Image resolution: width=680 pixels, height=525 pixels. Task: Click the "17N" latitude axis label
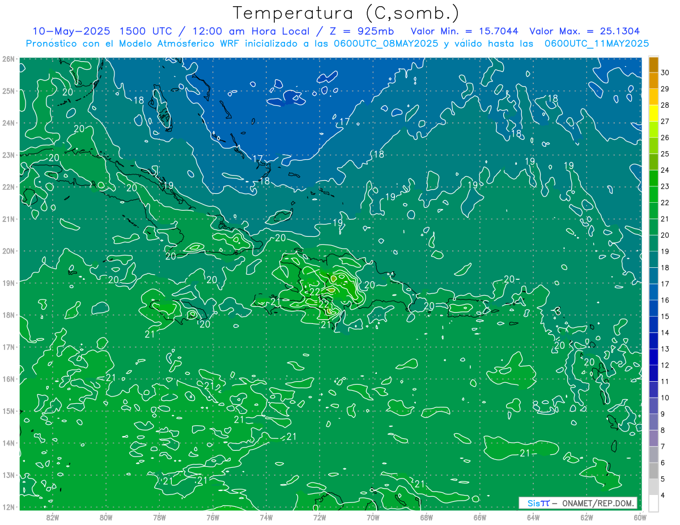click(x=8, y=347)
